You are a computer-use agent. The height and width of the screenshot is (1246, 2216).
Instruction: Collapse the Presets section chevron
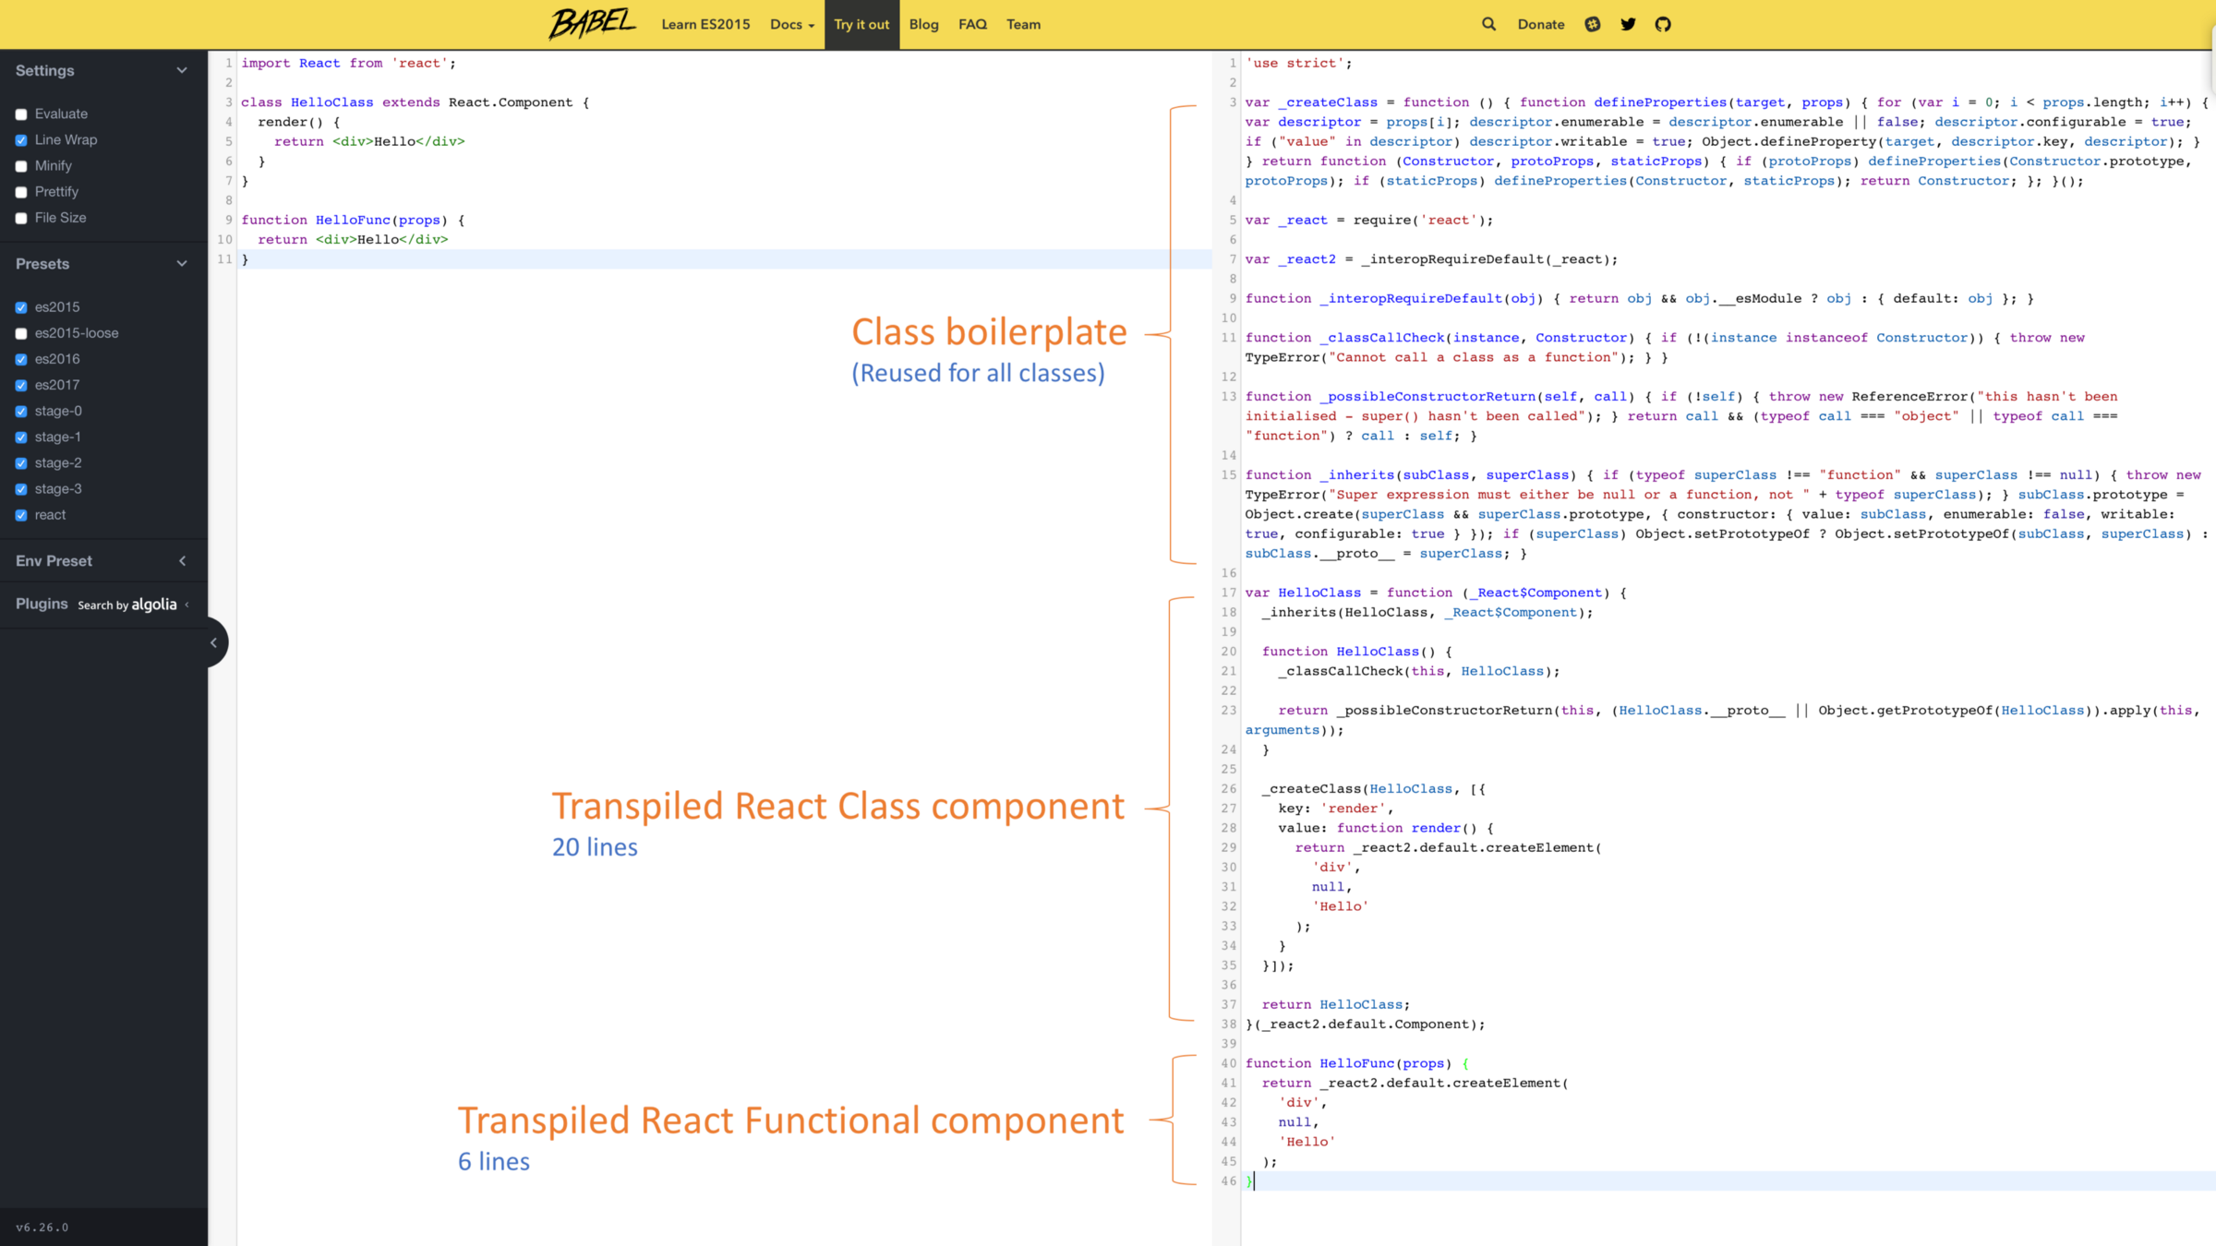coord(182,264)
